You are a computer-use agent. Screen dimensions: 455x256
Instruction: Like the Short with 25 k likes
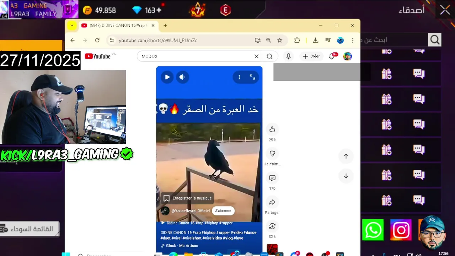click(272, 129)
